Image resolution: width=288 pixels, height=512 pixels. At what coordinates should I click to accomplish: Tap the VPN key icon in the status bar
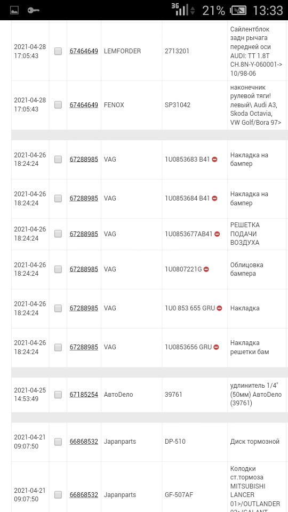tap(34, 11)
